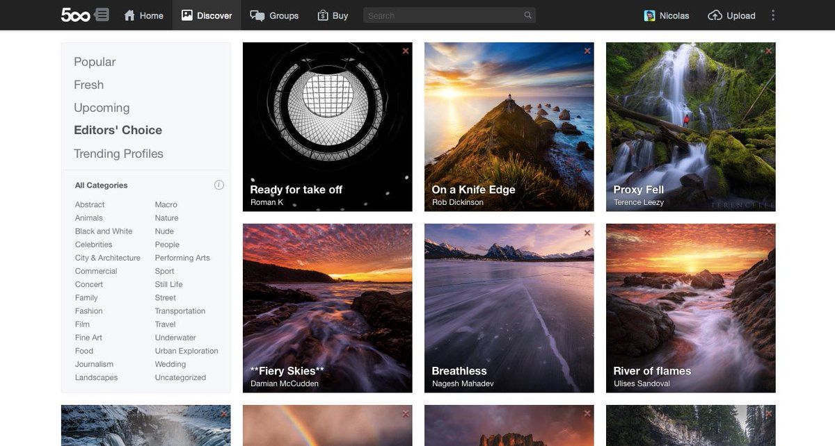Select the Popular feed
This screenshot has width=835, height=446.
[x=95, y=62]
